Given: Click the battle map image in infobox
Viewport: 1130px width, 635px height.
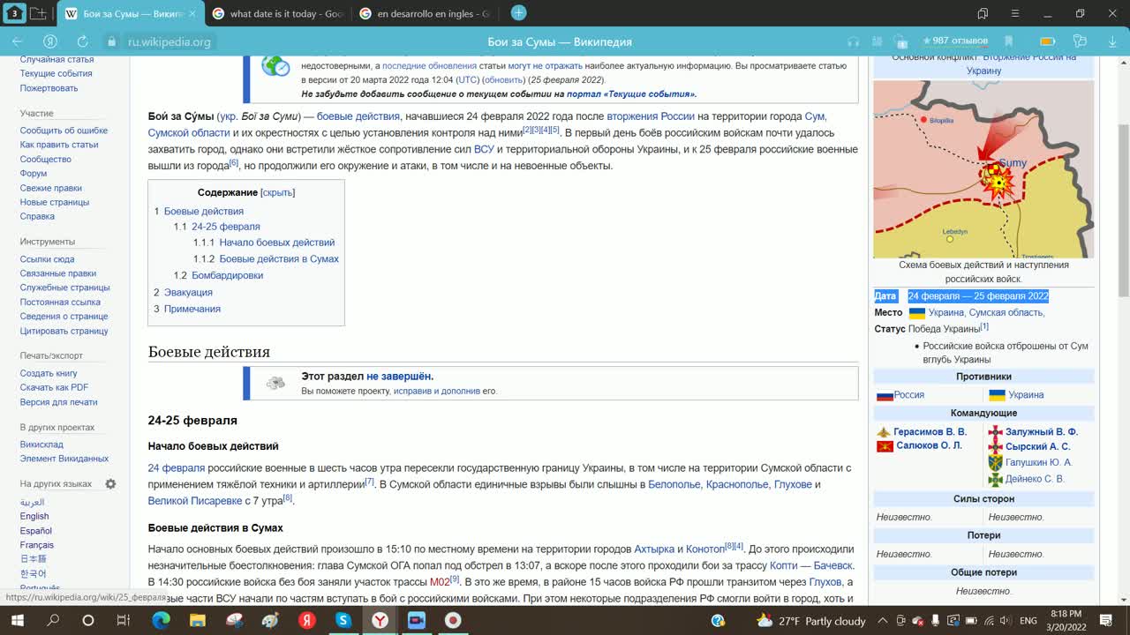Looking at the screenshot, I should click(x=983, y=169).
